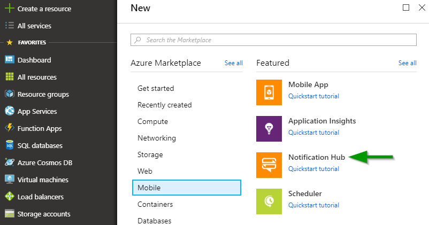Click the App Services globe icon
The height and width of the screenshot is (225, 429).
[x=10, y=111]
